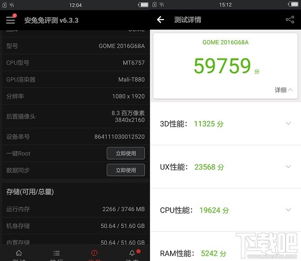Tap the 设备串号 864111030012520 row
Viewport: 301px width, 261px height.
pos(75,137)
